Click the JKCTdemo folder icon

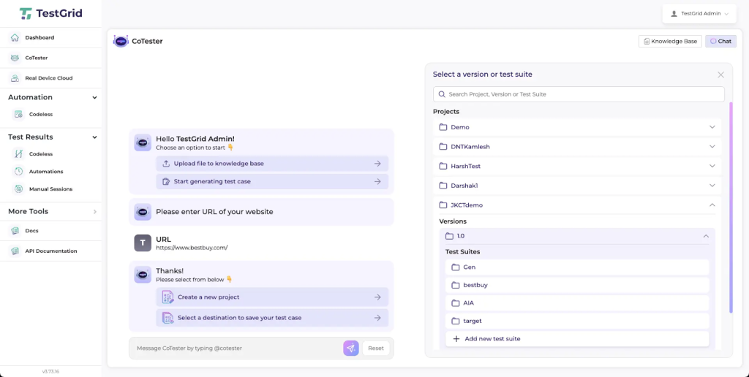443,205
